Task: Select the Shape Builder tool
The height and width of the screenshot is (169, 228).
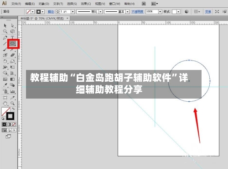Action: 5,73
